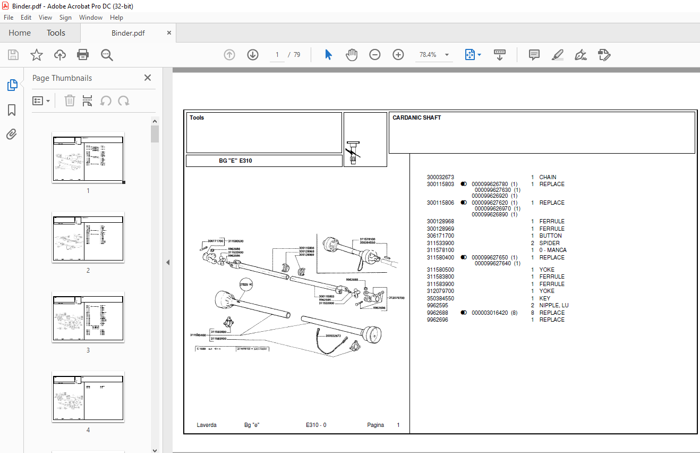
Task: Click part number 350384550 KEY row
Action: 489,298
